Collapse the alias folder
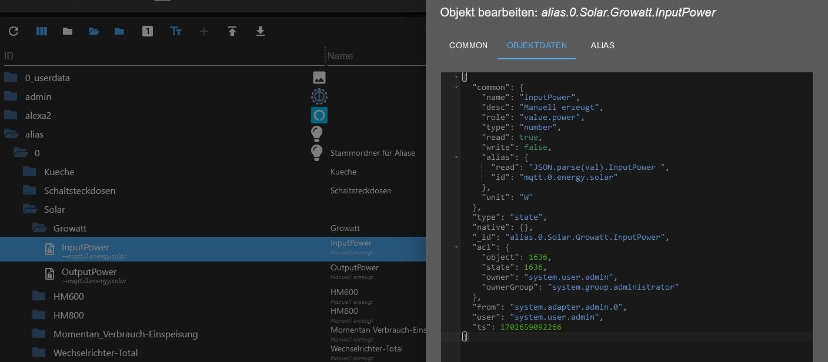 [11, 134]
